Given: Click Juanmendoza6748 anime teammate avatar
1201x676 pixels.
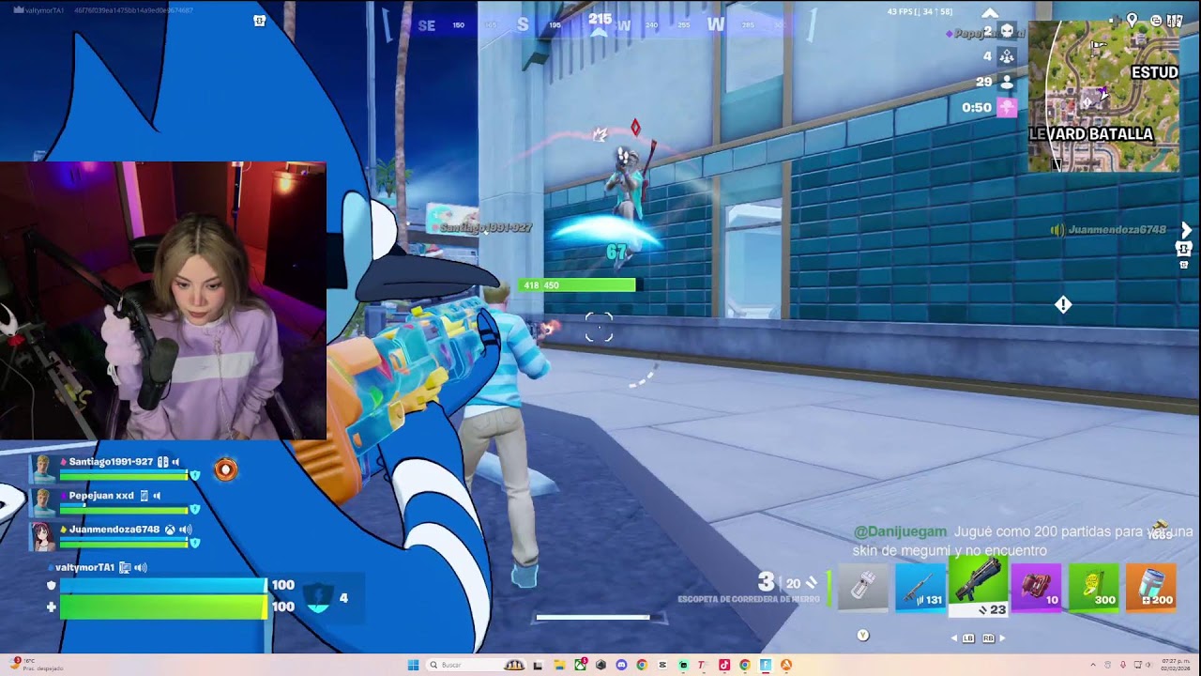Looking at the screenshot, I should pos(43,535).
